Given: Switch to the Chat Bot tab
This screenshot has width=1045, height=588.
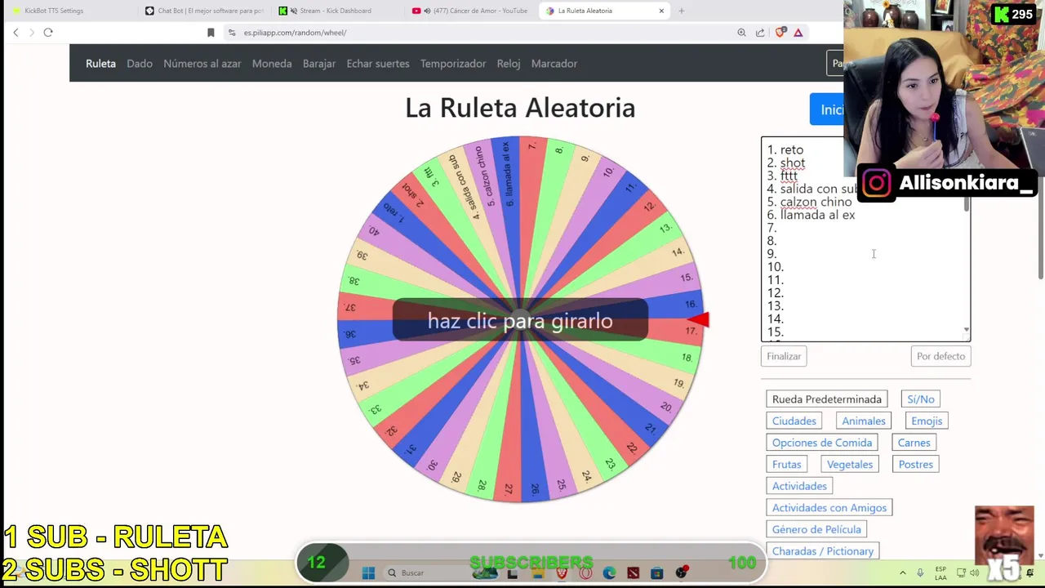Looking at the screenshot, I should [204, 11].
